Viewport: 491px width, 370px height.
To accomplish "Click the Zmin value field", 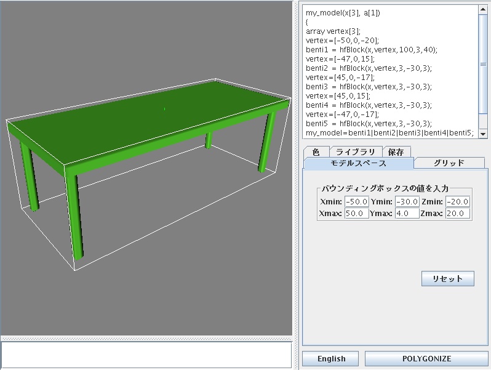I will coord(458,201).
